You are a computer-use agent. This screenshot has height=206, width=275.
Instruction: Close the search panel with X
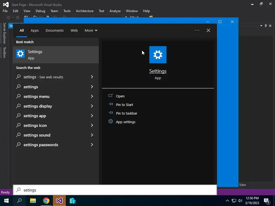tap(208, 30)
